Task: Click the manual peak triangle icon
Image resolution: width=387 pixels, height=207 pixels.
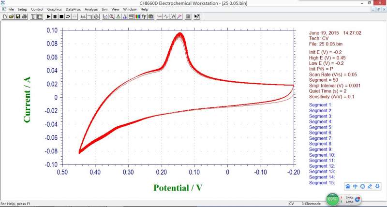Action: (118, 16)
